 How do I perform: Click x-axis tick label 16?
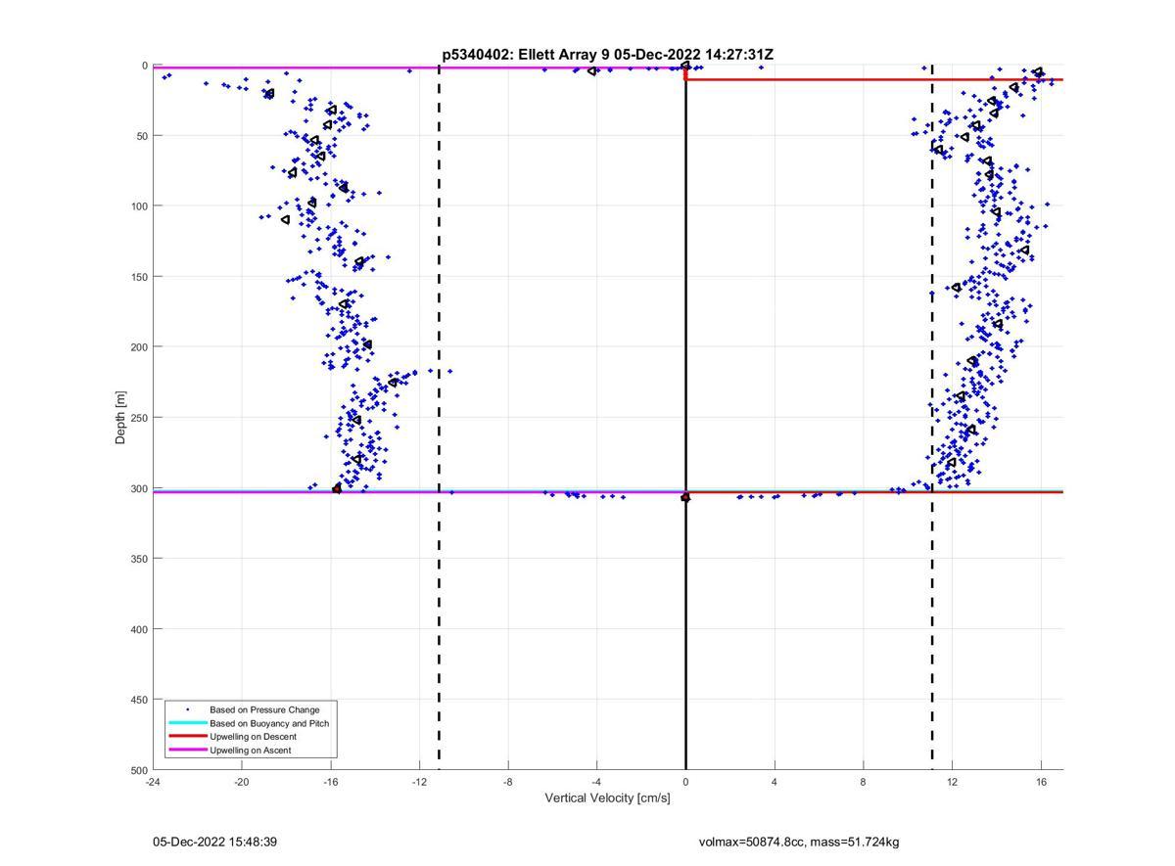pos(1042,782)
